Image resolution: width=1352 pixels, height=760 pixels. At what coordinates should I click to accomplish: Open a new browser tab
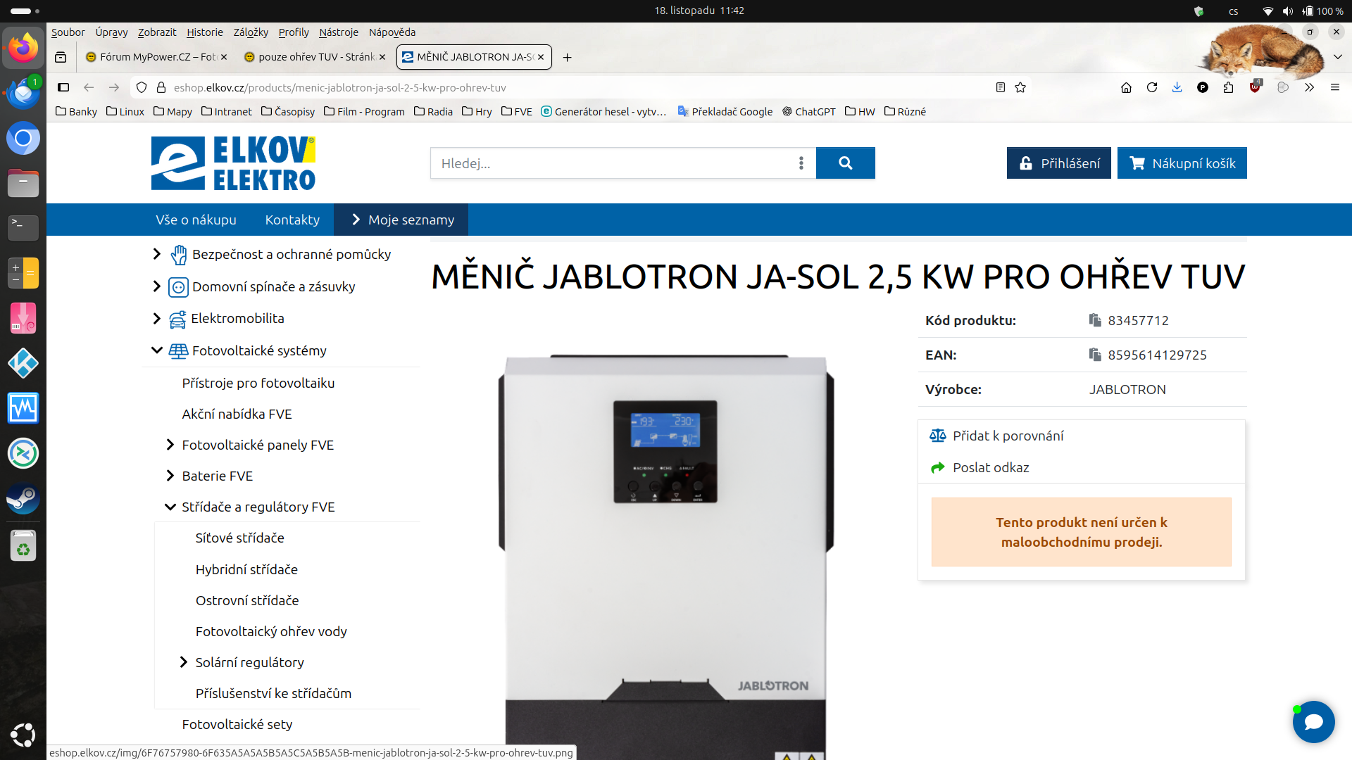567,57
